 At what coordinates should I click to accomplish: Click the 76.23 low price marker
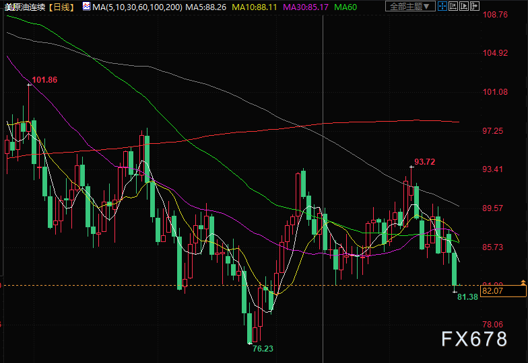point(263,349)
